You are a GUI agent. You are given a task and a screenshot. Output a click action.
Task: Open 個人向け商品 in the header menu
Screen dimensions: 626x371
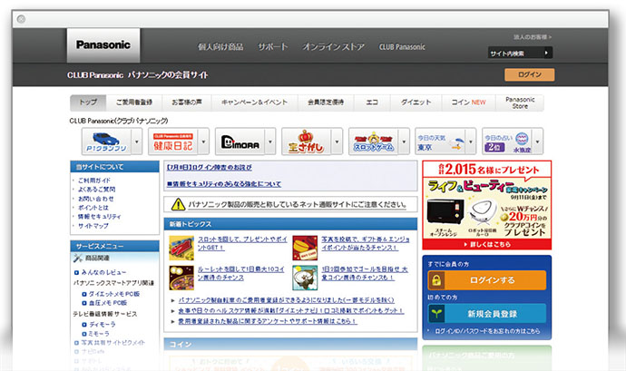click(220, 47)
